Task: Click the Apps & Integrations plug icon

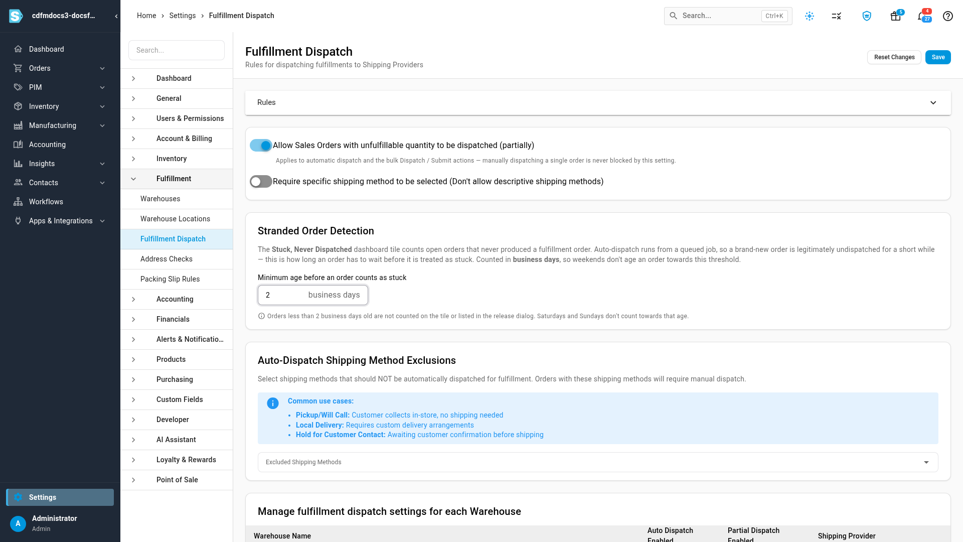Action: 18,221
